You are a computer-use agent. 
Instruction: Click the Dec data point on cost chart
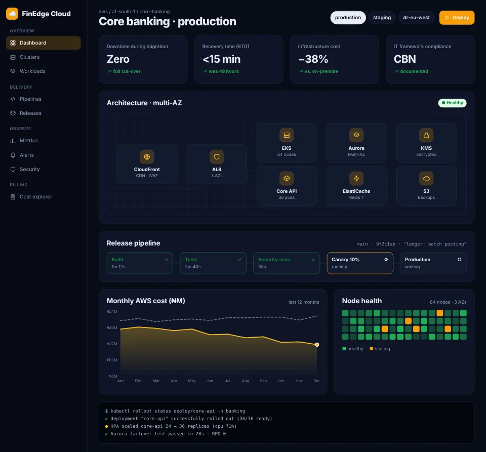click(317, 345)
